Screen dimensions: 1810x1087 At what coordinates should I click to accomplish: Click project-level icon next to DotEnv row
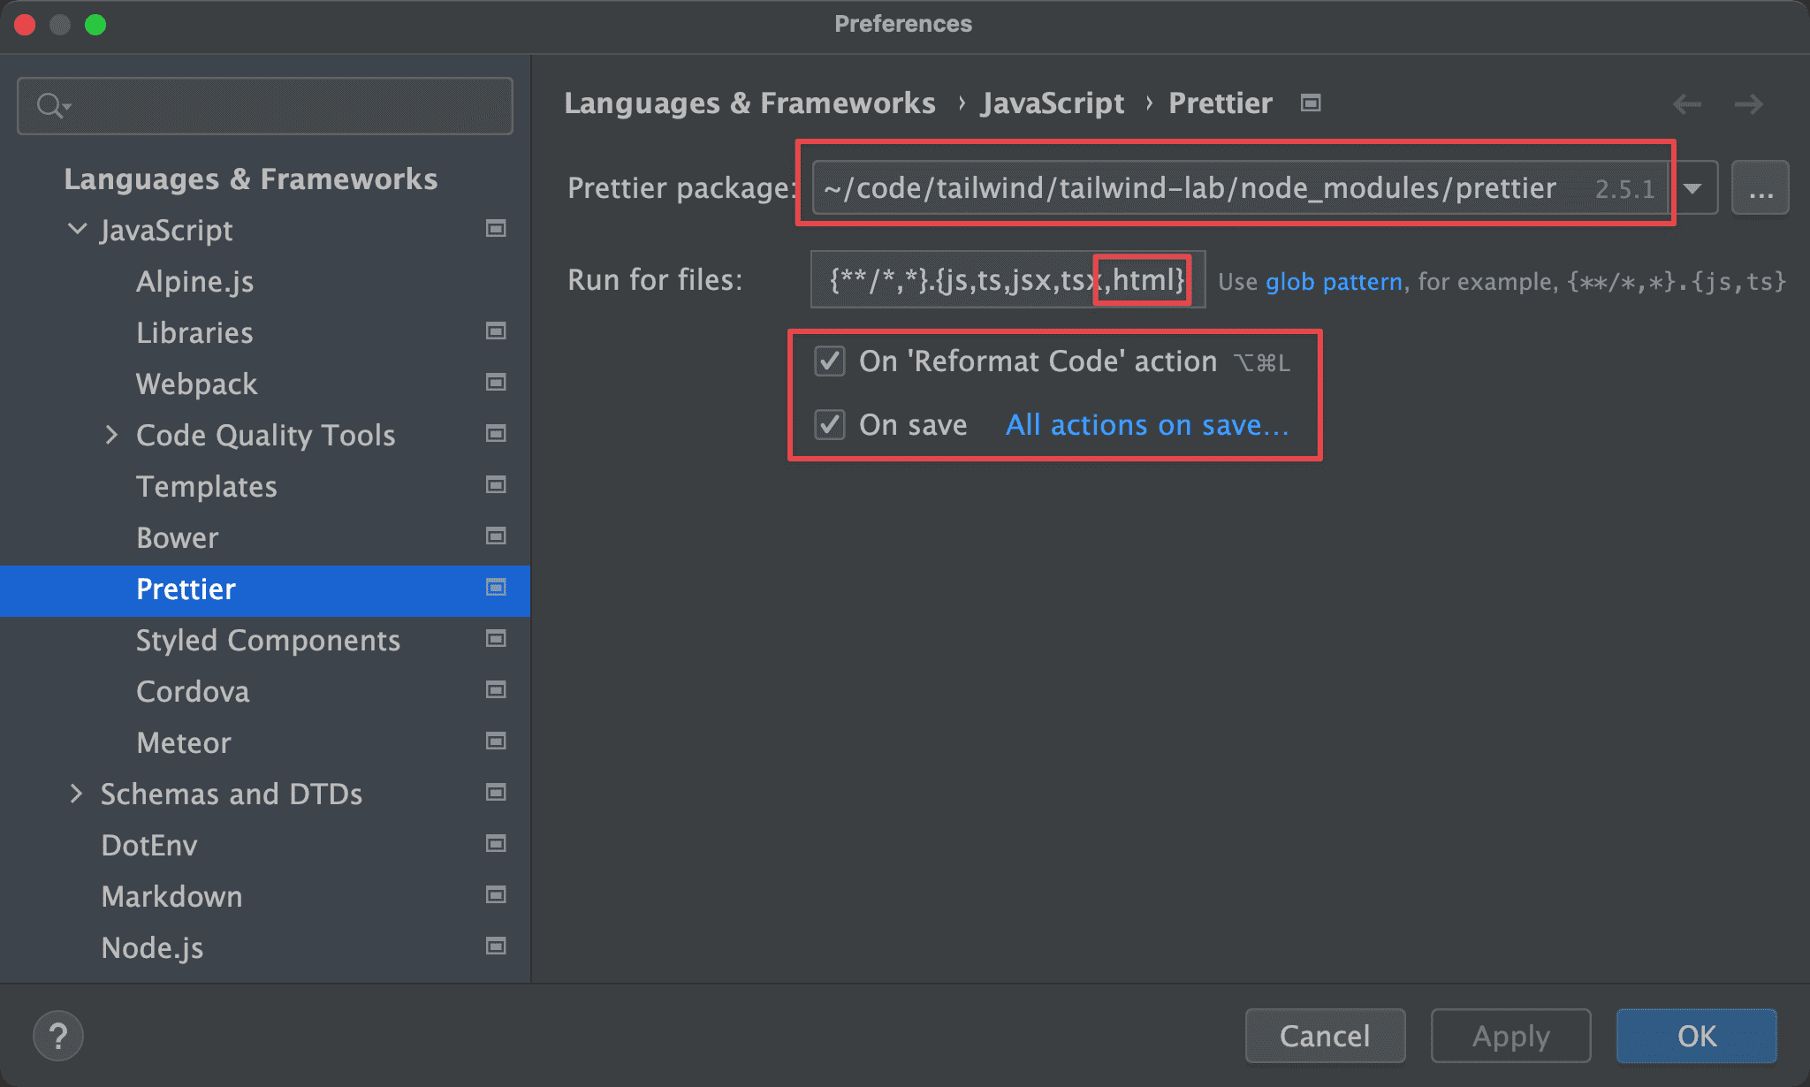[x=496, y=844]
